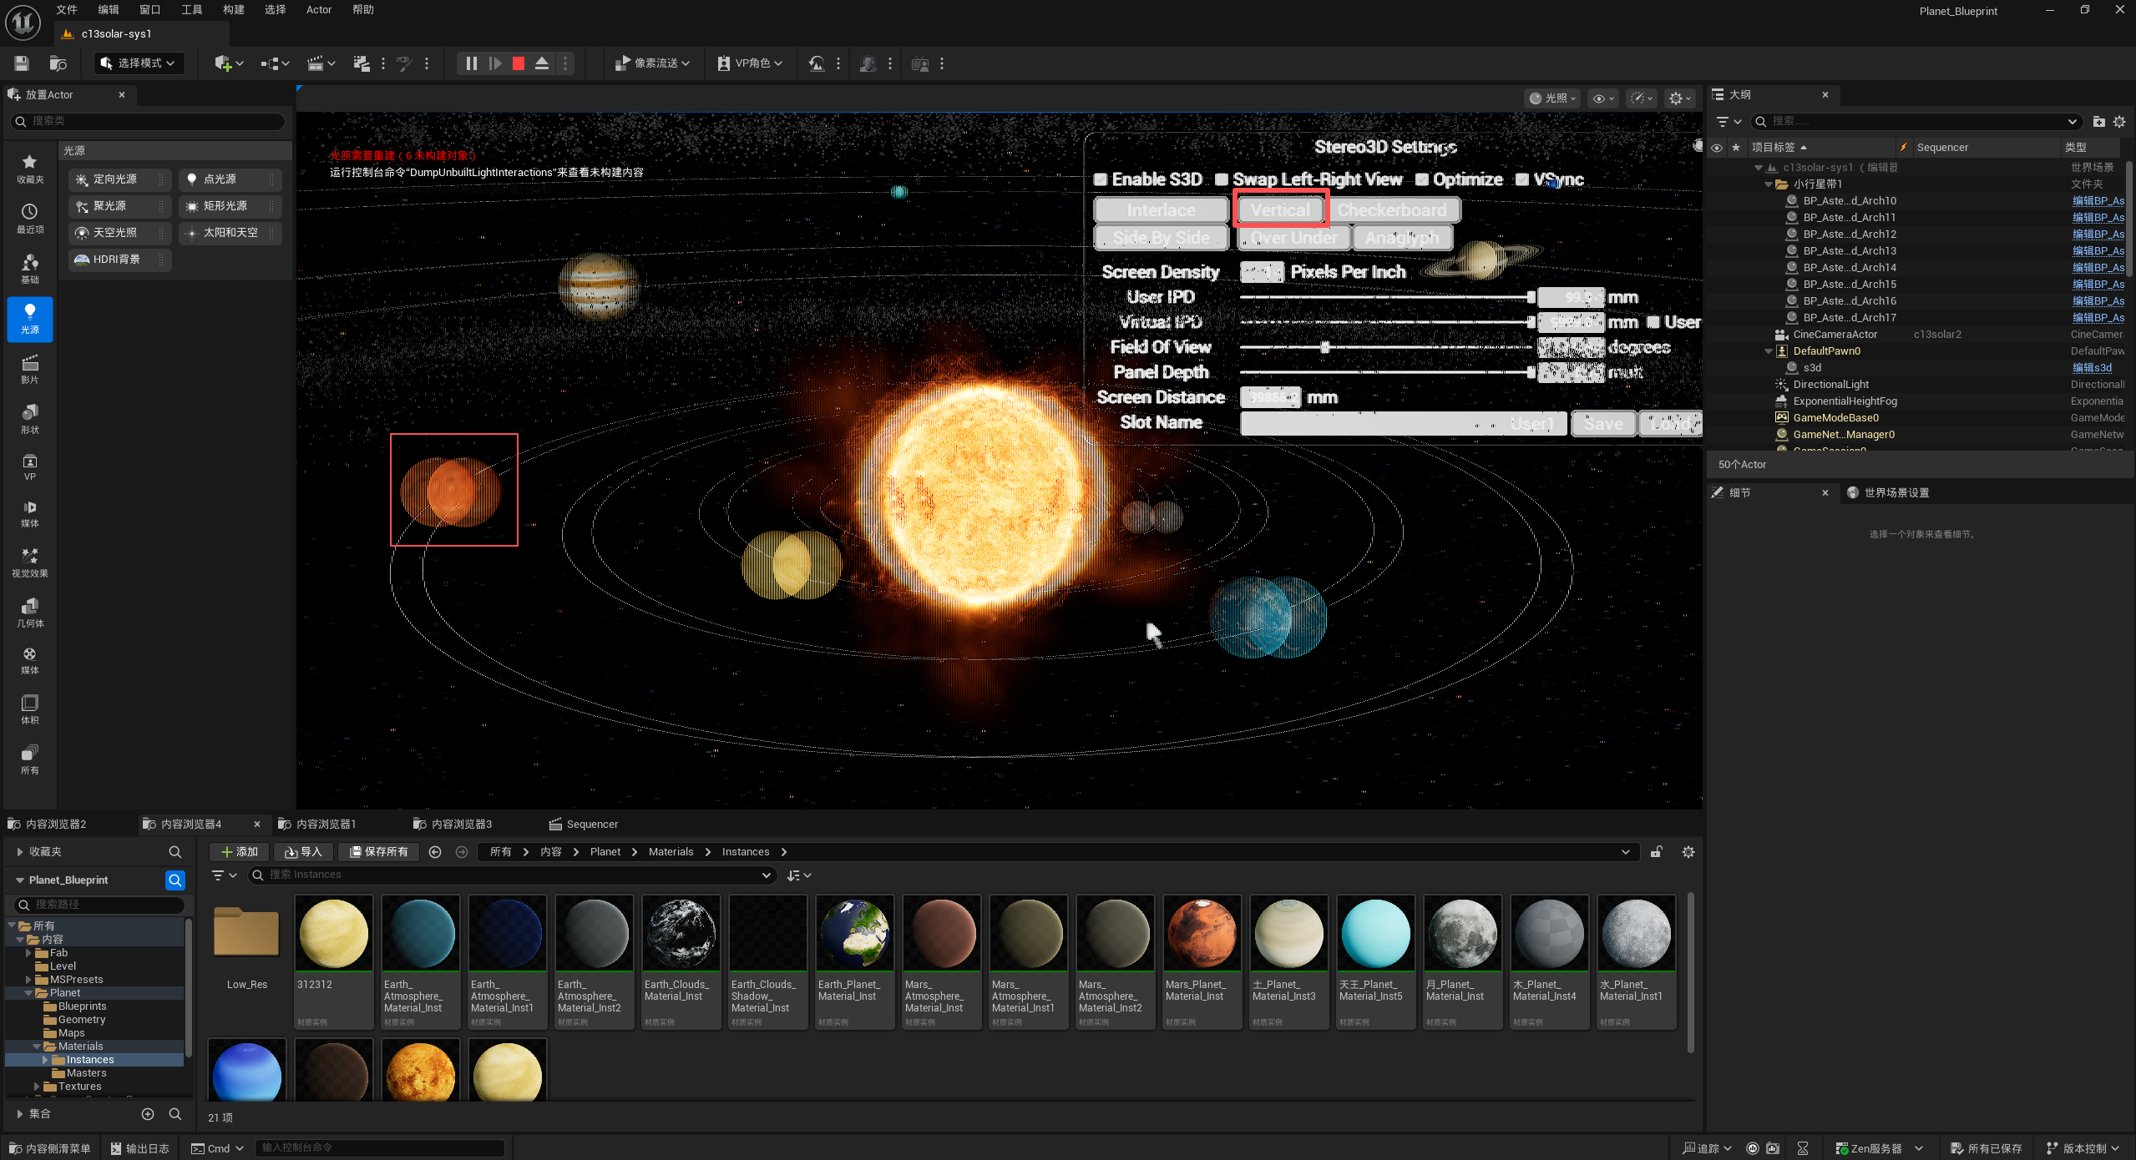Click the eject button in toolbar

pos(542,63)
